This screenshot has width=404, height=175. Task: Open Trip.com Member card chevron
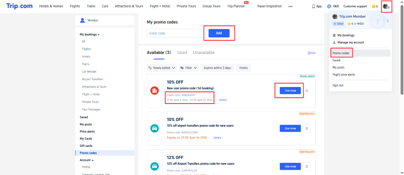pyautogui.click(x=387, y=20)
